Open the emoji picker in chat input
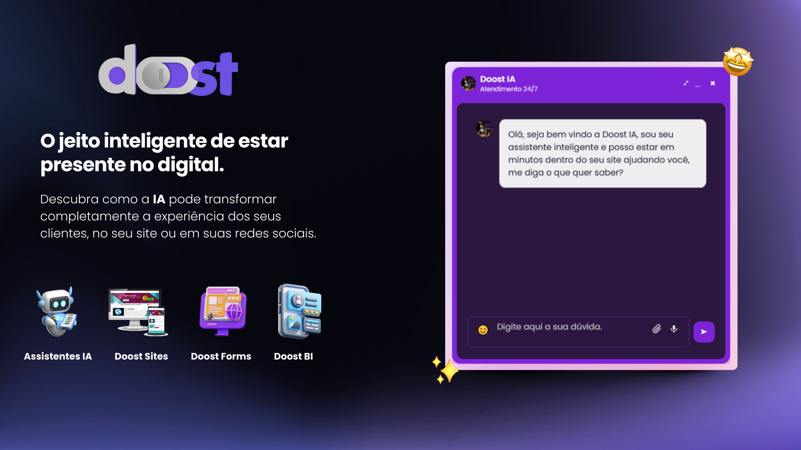The width and height of the screenshot is (801, 450). coord(483,330)
